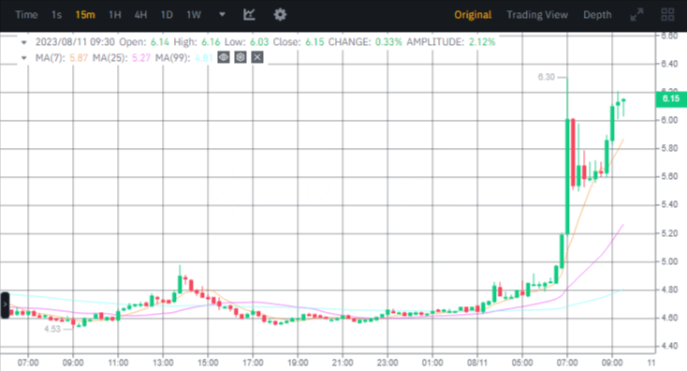The width and height of the screenshot is (687, 371).
Task: Click the 4.53 low price marker
Action: [x=52, y=329]
